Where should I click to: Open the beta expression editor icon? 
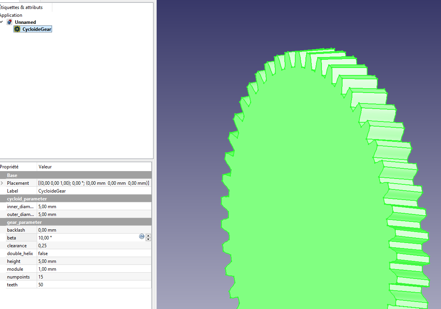142,236
